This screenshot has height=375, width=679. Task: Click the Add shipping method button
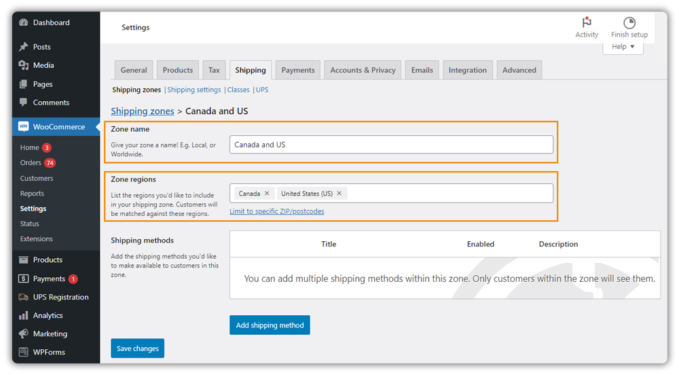pyautogui.click(x=270, y=325)
